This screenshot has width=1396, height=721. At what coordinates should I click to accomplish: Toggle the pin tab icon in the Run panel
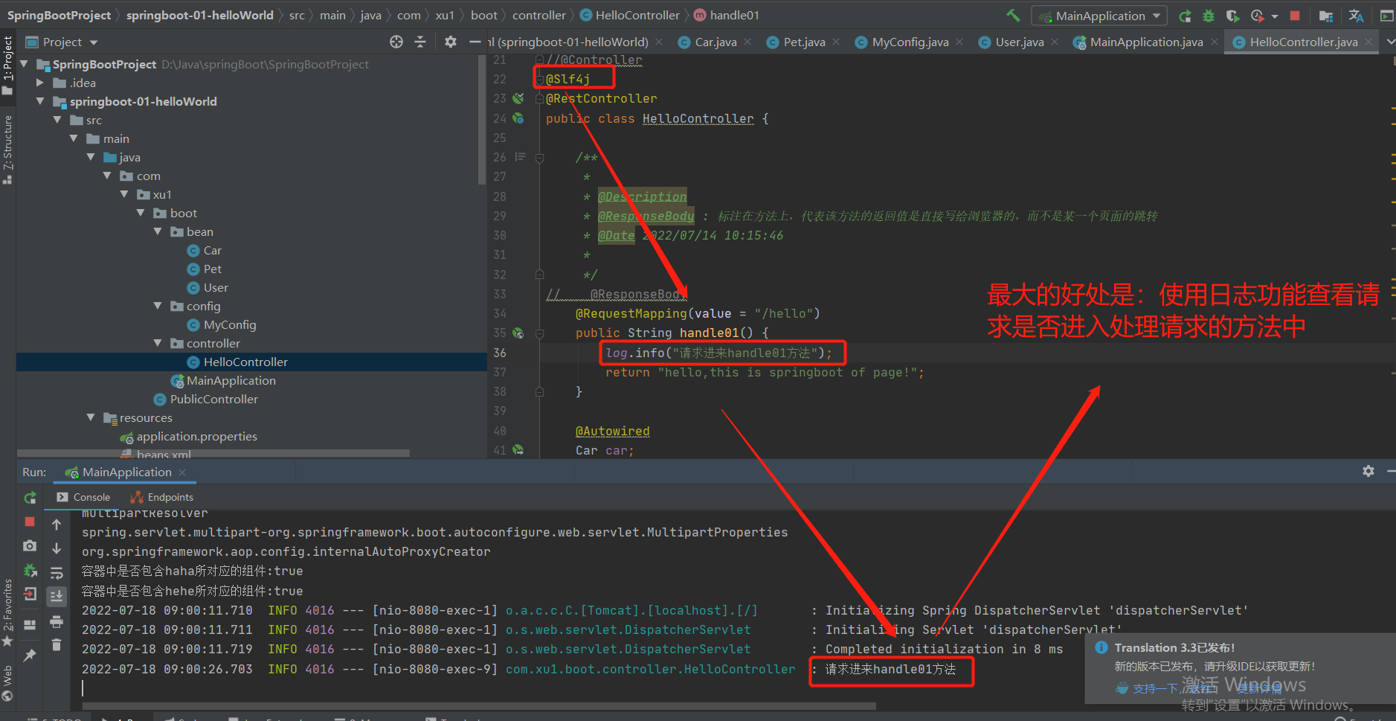click(30, 656)
